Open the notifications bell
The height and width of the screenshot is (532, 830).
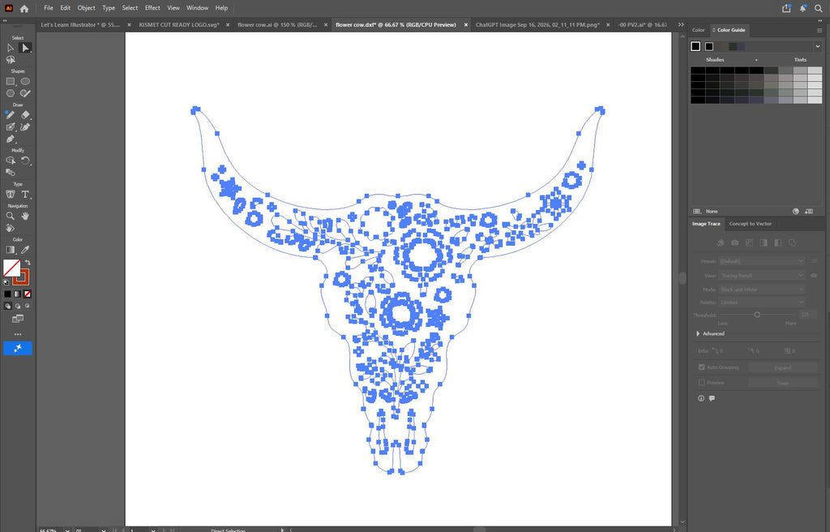tap(802, 8)
